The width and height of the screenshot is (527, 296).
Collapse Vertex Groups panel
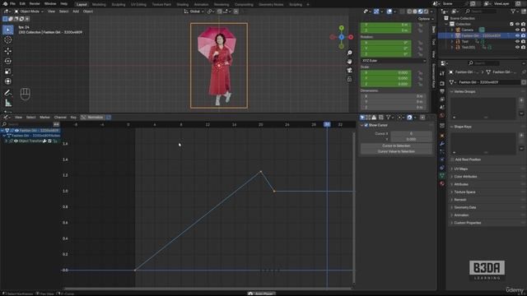click(464, 91)
